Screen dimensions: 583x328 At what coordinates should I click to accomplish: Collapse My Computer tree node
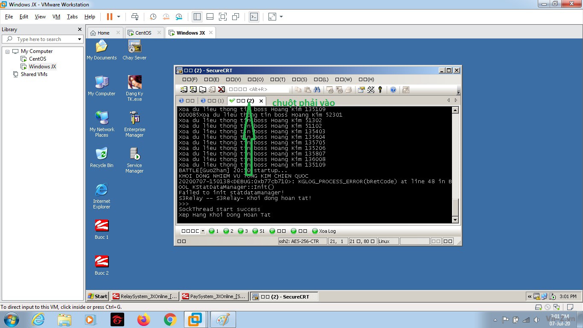pos(7,51)
